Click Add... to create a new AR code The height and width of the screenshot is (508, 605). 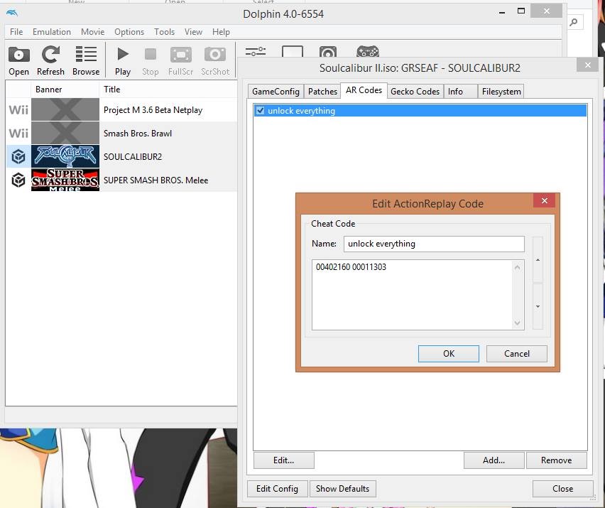coord(494,460)
